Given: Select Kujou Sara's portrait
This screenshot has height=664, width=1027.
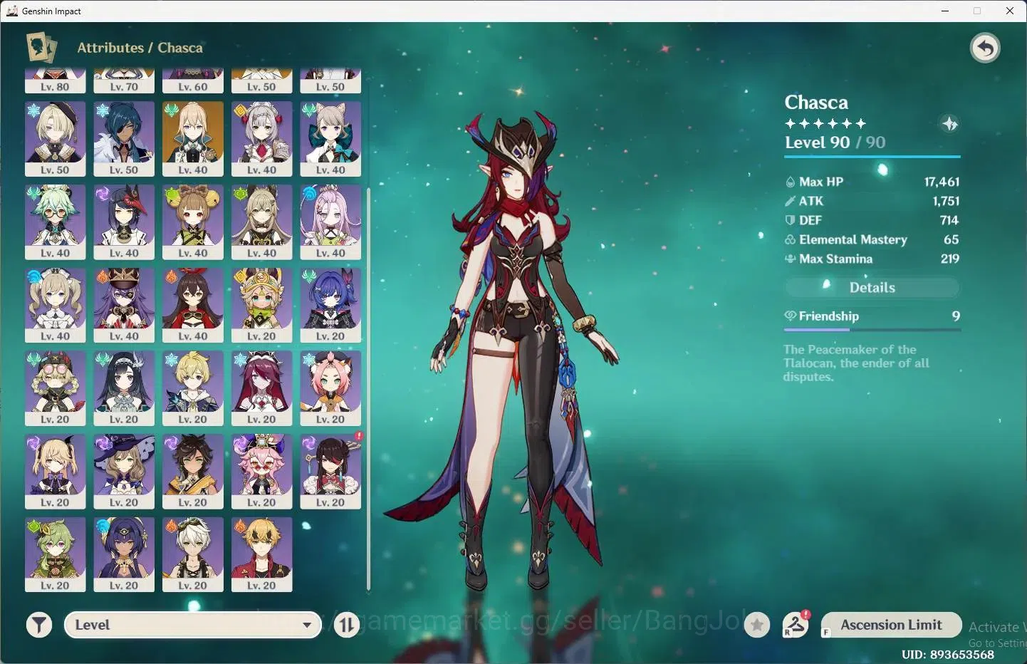Looking at the screenshot, I should tap(124, 222).
